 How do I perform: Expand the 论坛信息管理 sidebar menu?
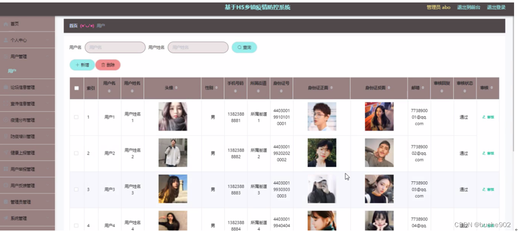pyautogui.click(x=28, y=87)
